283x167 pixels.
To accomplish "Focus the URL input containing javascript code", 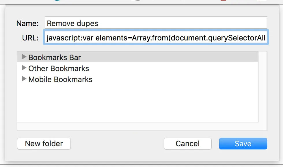I will (156, 38).
